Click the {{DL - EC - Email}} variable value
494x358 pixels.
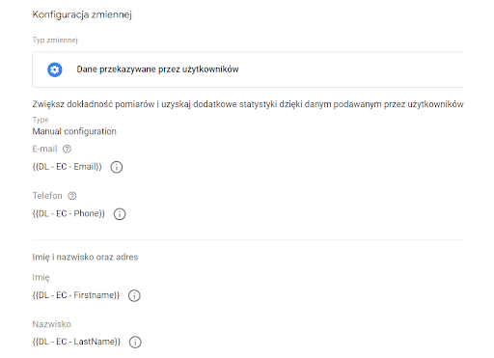coord(67,167)
